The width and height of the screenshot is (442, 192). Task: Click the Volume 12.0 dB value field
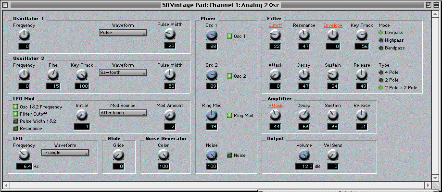pos(304,167)
